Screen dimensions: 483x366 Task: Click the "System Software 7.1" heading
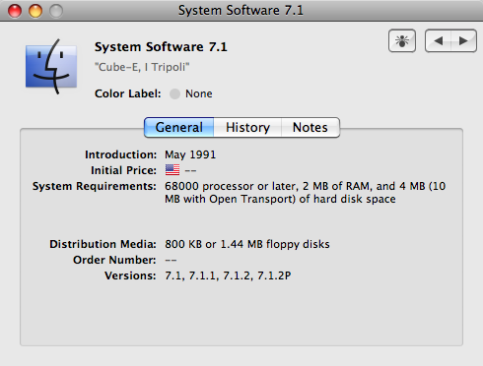[161, 47]
